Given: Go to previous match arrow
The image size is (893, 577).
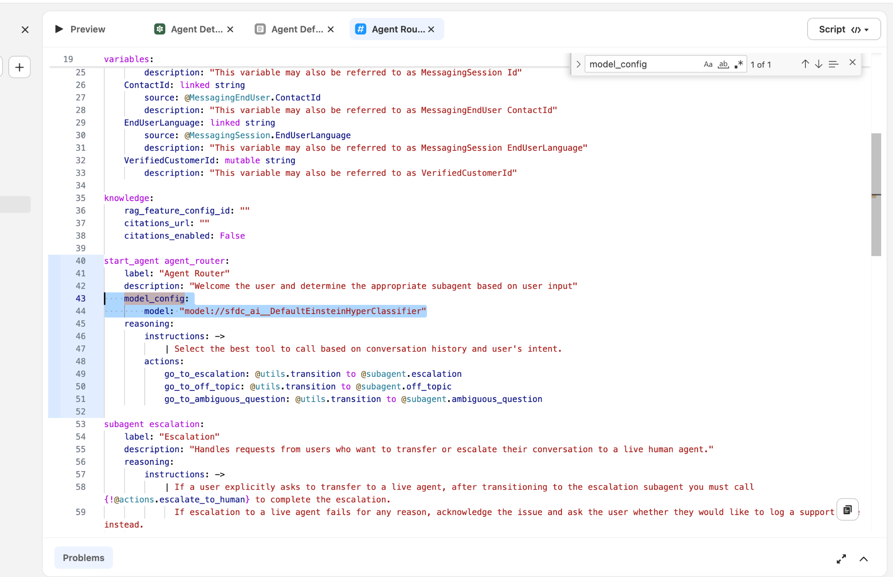Looking at the screenshot, I should 805,64.
